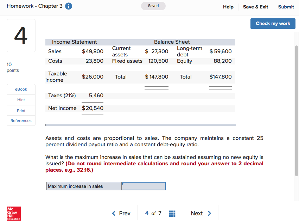Screen dimensions: 299x221
Task: Open References
Action: (x=21, y=121)
